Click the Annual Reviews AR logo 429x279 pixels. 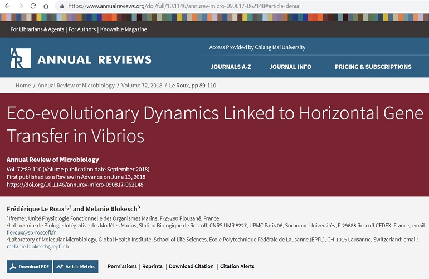click(21, 58)
